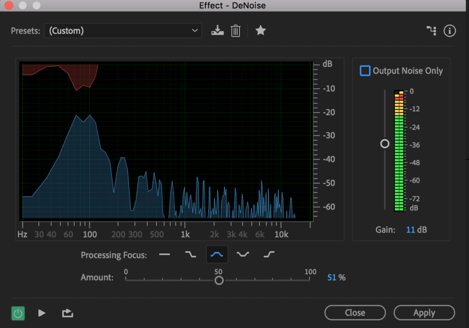
Task: Click the Apply button
Action: coord(424,313)
